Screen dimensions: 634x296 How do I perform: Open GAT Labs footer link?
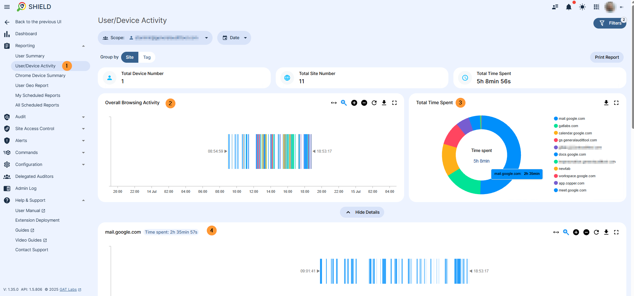pyautogui.click(x=70, y=290)
